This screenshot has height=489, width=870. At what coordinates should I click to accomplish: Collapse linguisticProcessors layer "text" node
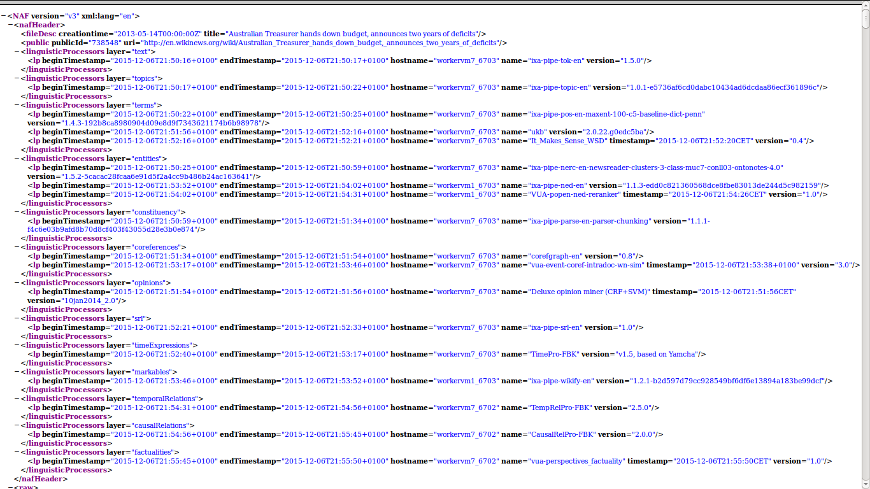point(17,52)
